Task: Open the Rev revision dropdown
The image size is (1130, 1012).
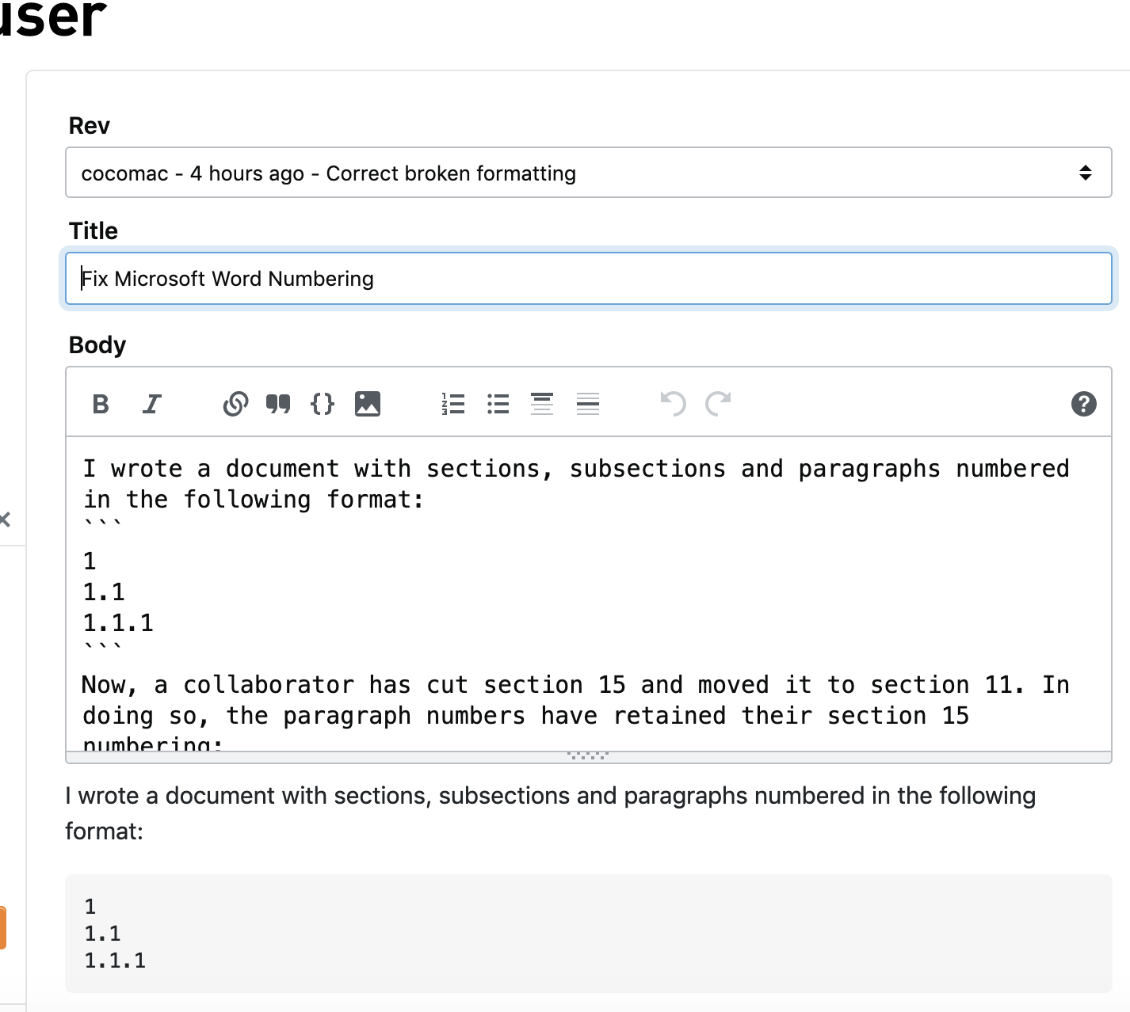Action: 589,173
